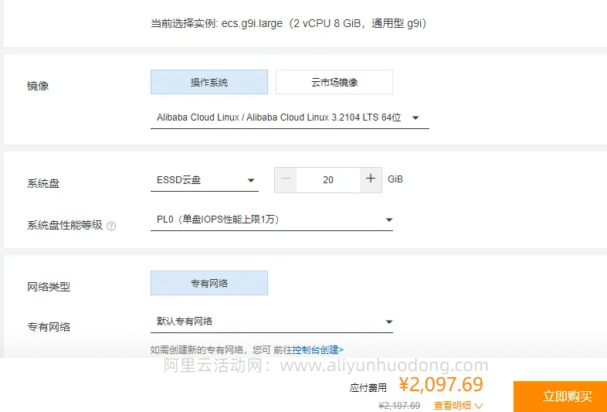Open the 控制台创建 link
The image size is (607, 412).
[x=318, y=350]
